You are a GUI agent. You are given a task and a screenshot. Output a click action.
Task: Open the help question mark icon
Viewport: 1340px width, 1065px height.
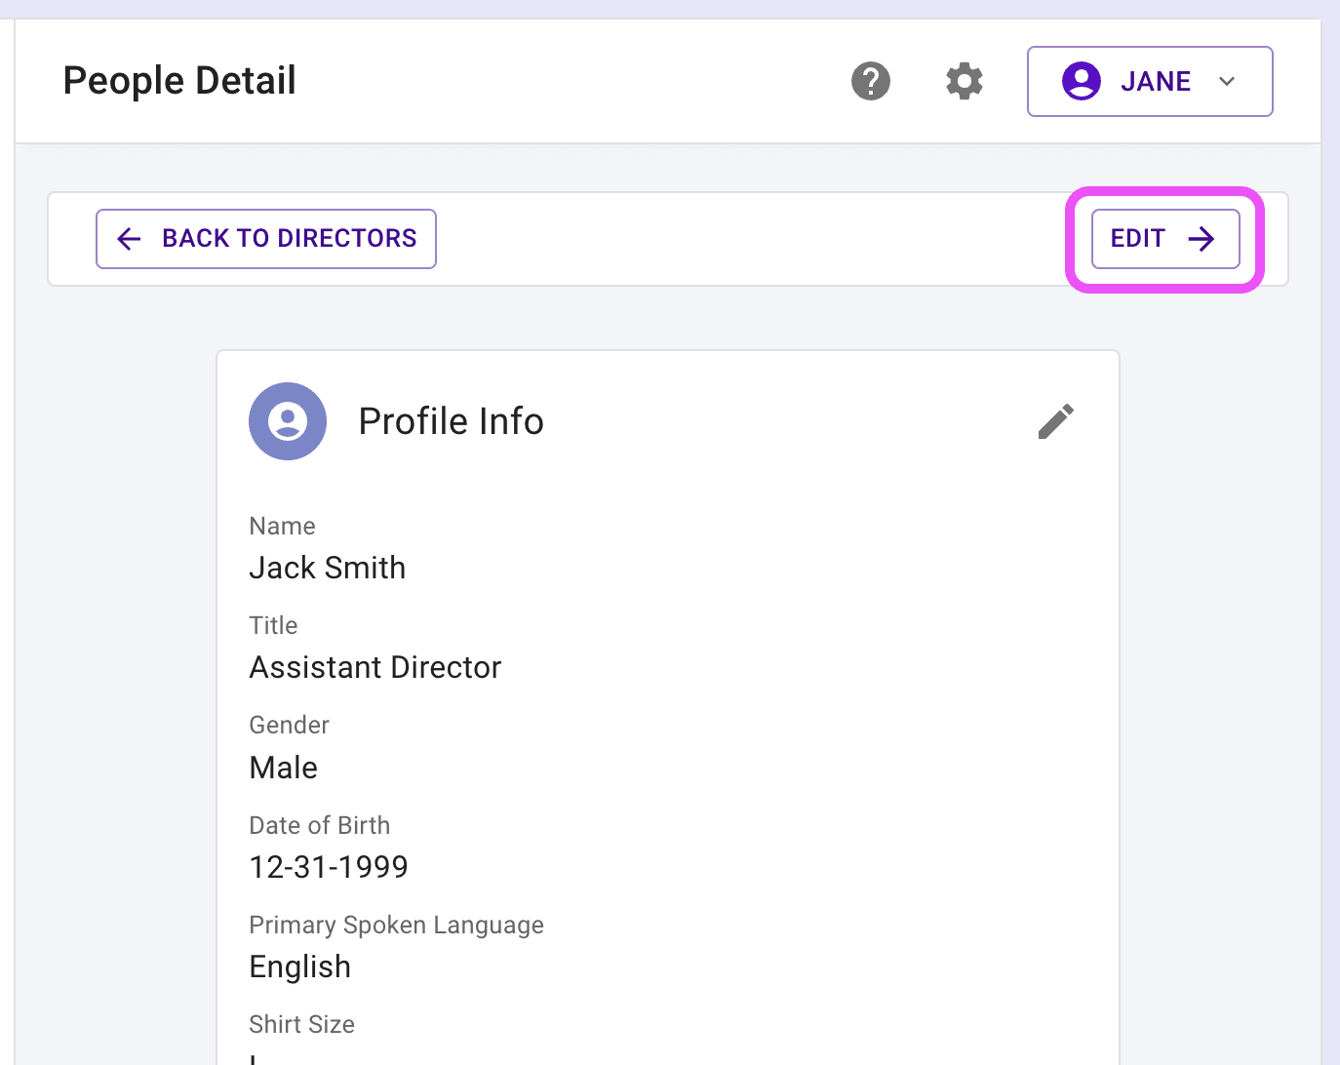click(871, 81)
